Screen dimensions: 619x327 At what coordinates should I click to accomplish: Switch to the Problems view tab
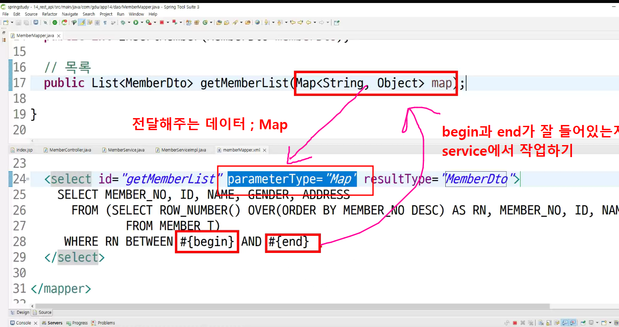coord(103,323)
